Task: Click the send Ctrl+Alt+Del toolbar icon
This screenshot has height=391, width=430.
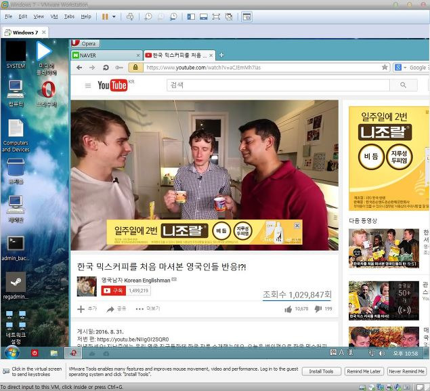Action: (130, 17)
